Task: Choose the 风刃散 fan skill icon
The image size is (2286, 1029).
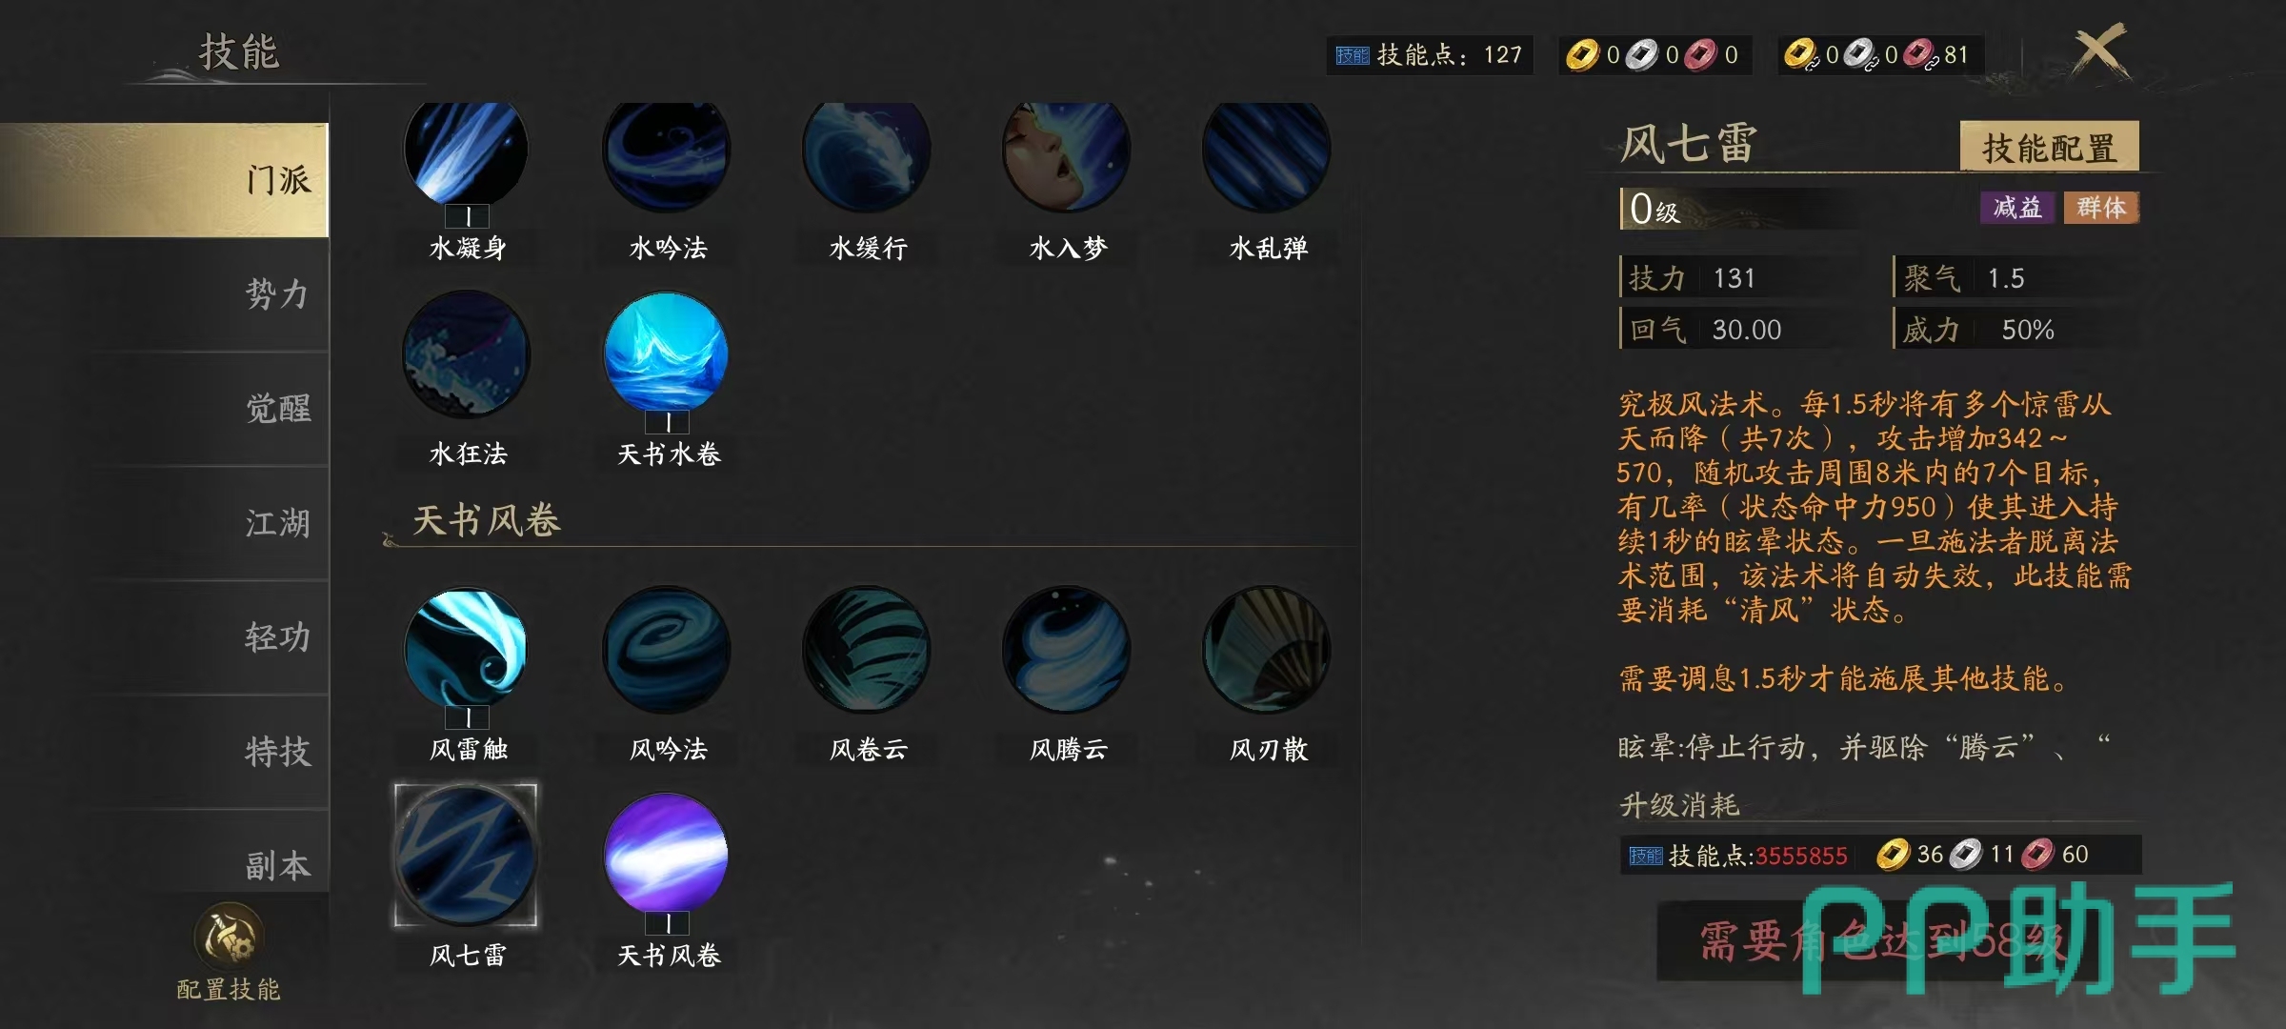Action: tap(1267, 650)
